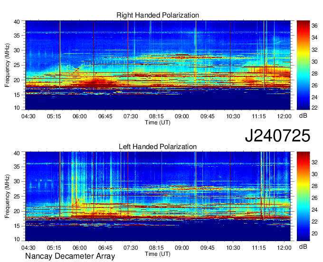323x262 pixels.
Task: Click the 10:30 time tick on the right-handed plot
Action: click(233, 116)
